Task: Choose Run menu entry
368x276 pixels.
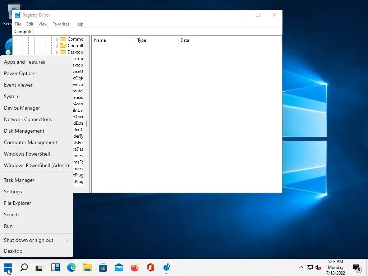Action: [36, 226]
